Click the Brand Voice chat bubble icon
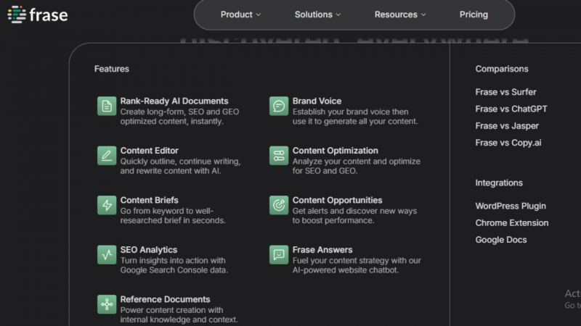 [x=279, y=106]
